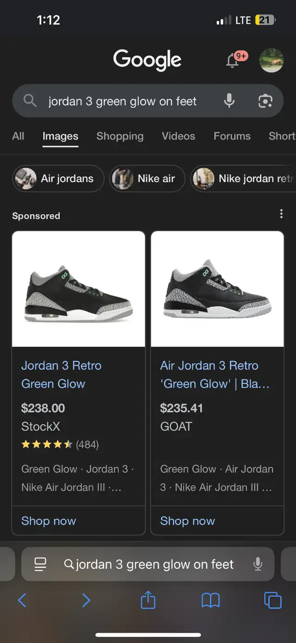Select the Air jordans filter chip
Image resolution: width=296 pixels, height=643 pixels.
[58, 179]
